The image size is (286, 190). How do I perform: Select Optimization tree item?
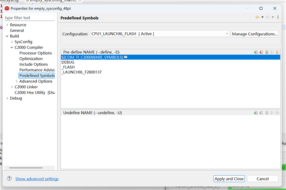click(31, 59)
